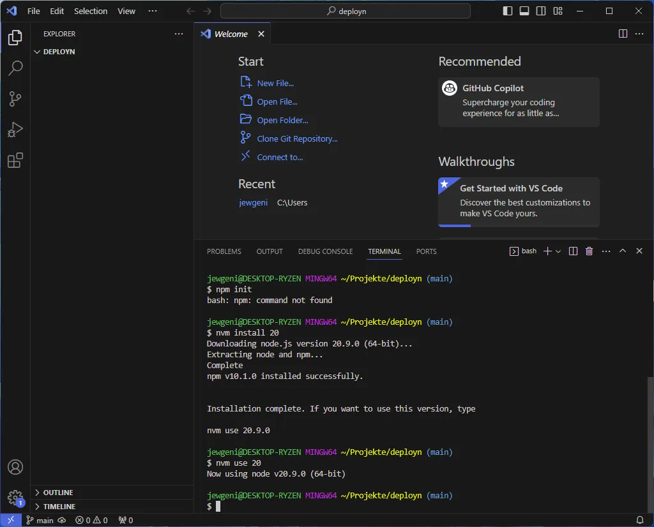
Task: Select the Welcome editor tab
Action: coord(231,34)
